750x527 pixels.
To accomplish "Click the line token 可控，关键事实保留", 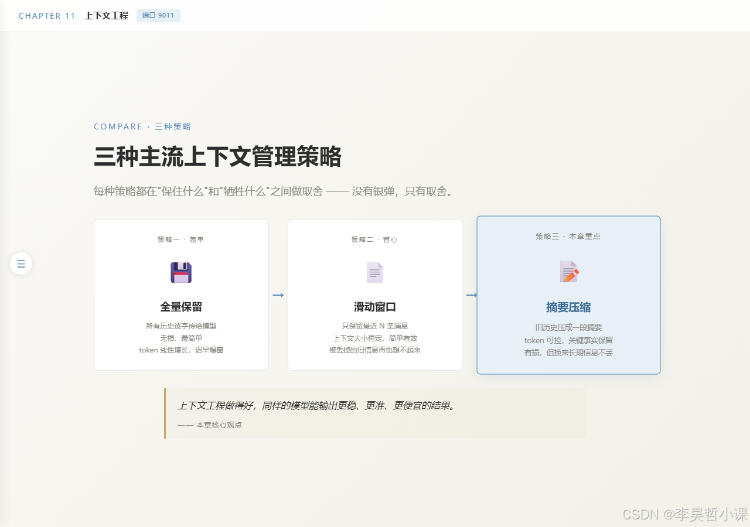I will (x=568, y=340).
